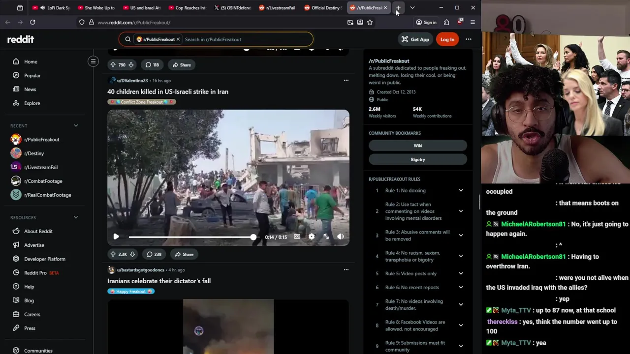This screenshot has height=354, width=630.
Task: Remove r/PublicFreakout filter from search
Action: (x=178, y=39)
